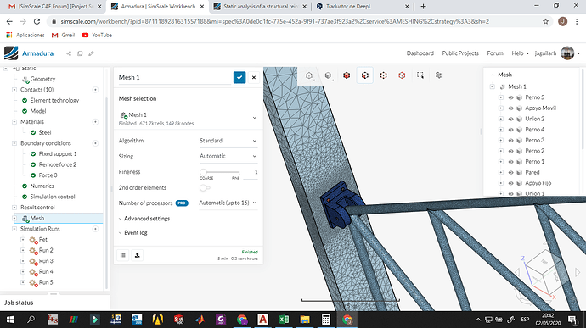Open the Help menu
The width and height of the screenshot is (586, 328).
[x=521, y=53]
